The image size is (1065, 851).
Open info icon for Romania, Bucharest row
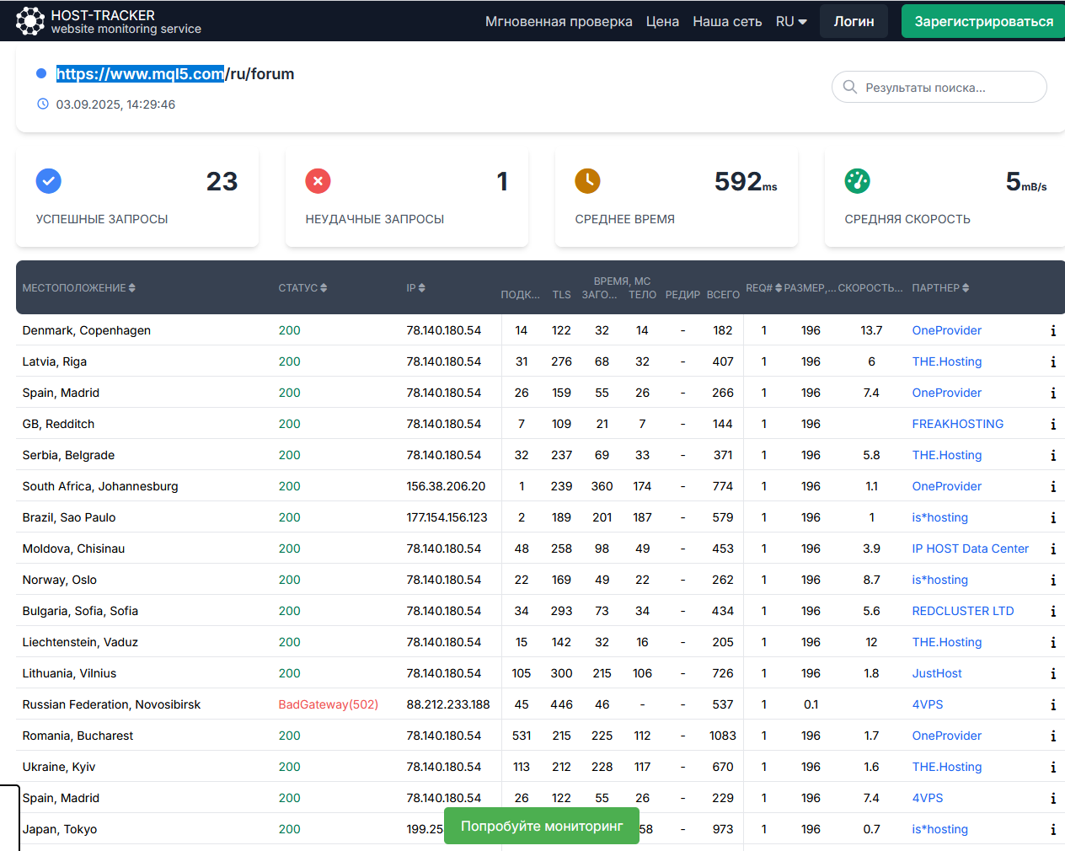click(1053, 736)
